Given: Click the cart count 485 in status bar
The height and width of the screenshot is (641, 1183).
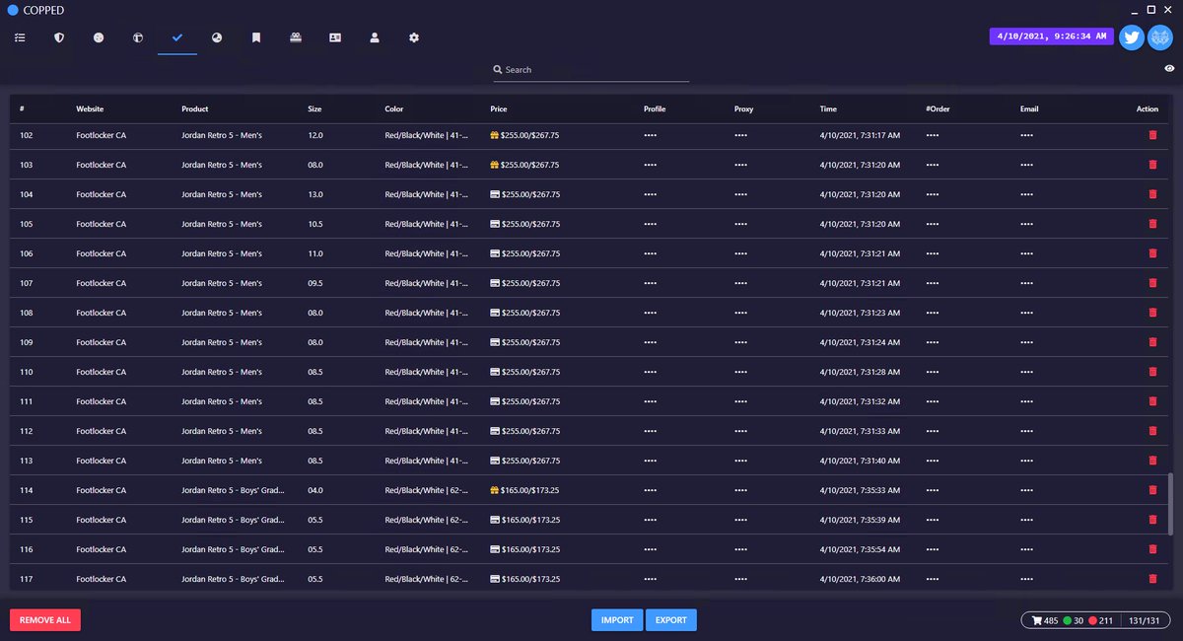Looking at the screenshot, I should click(1045, 621).
